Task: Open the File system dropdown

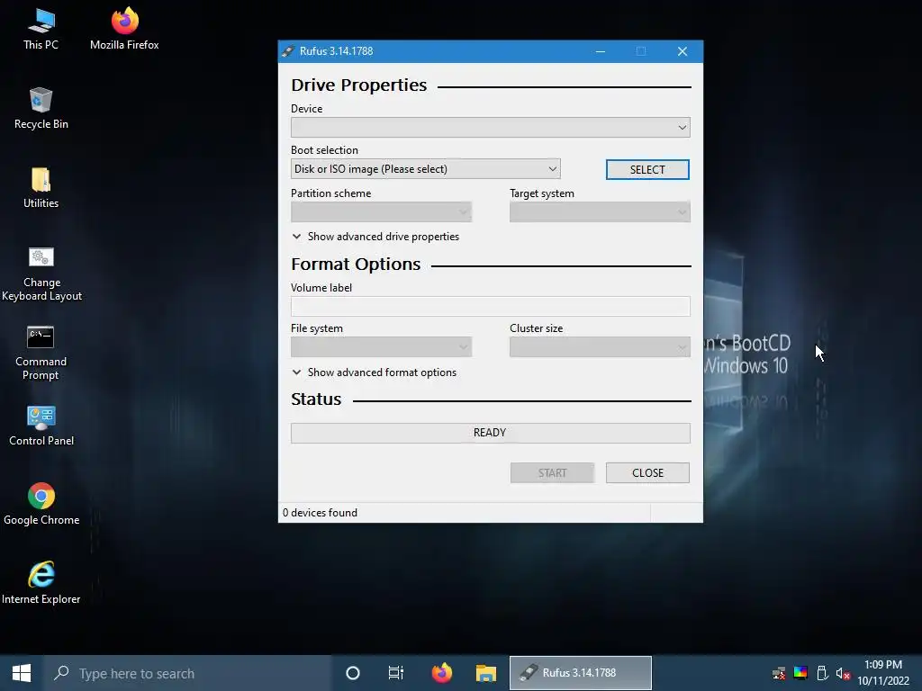Action: pyautogui.click(x=381, y=347)
